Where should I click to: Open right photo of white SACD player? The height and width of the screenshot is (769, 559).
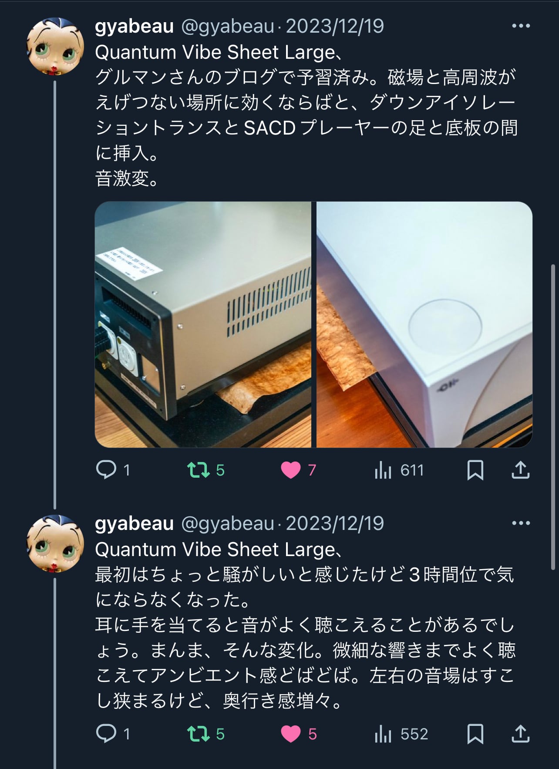point(424,324)
